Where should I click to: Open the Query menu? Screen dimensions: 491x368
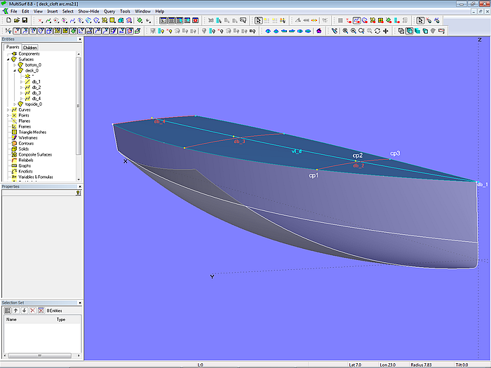tap(109, 11)
